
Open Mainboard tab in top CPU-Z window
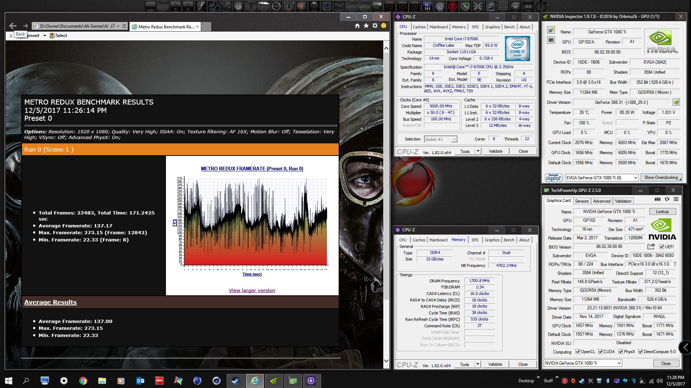tap(439, 27)
